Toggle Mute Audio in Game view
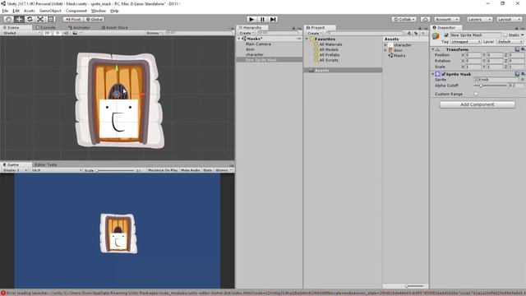 tap(190, 170)
